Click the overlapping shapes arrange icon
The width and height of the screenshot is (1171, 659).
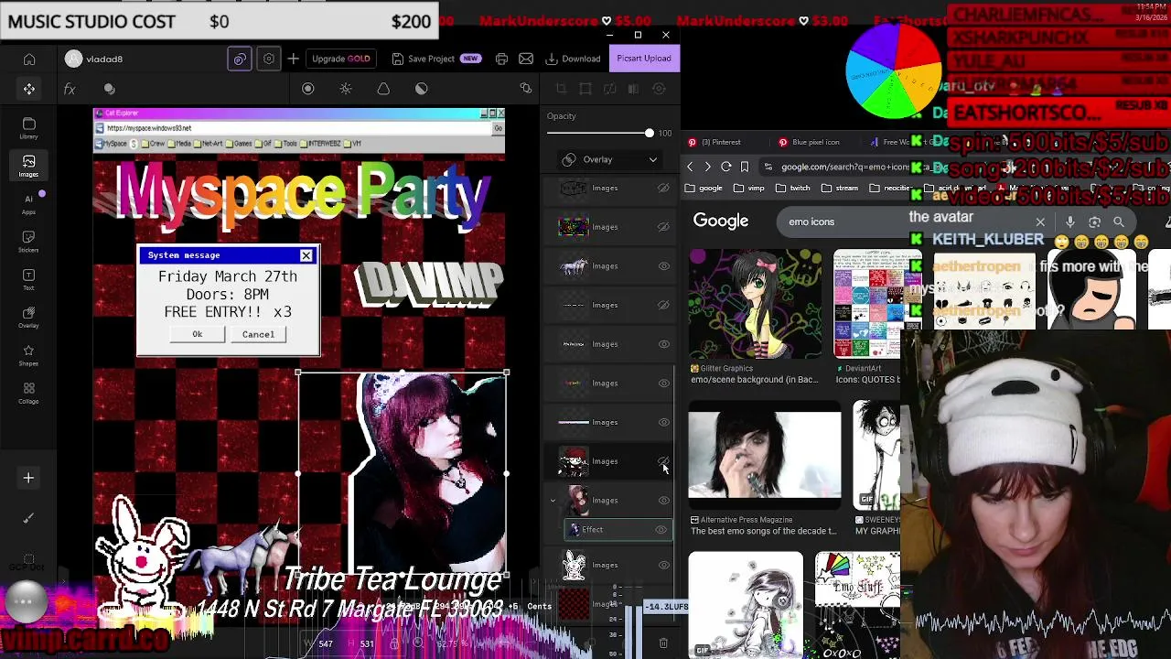[526, 89]
